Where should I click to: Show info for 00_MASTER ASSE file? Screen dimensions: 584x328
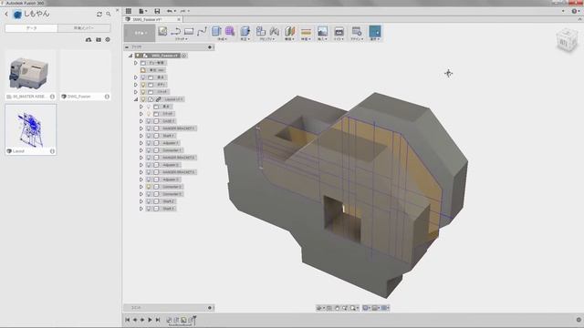click(x=52, y=97)
